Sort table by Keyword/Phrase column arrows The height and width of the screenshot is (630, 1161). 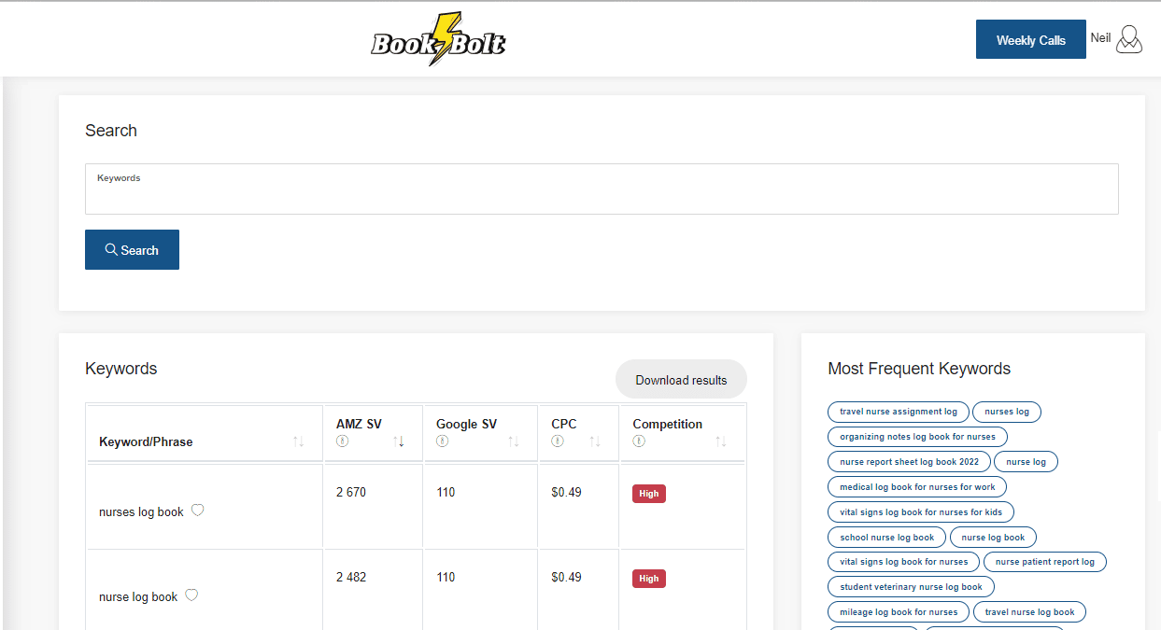[x=299, y=441]
